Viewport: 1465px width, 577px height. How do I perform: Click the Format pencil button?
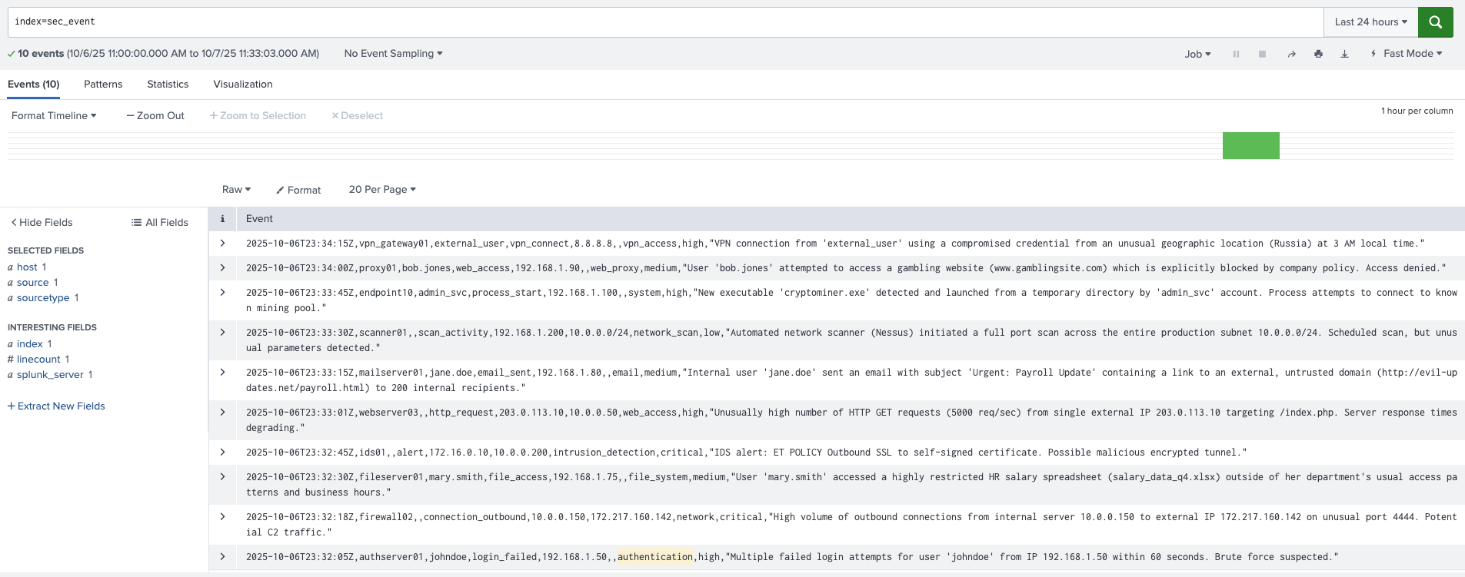pos(298,190)
